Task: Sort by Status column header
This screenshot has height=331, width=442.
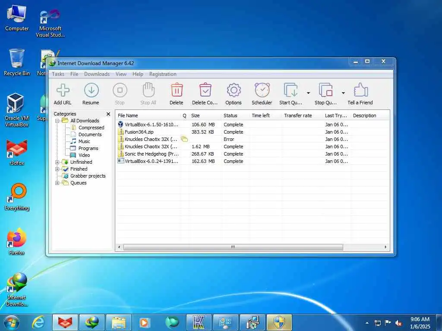Action: pyautogui.click(x=235, y=116)
